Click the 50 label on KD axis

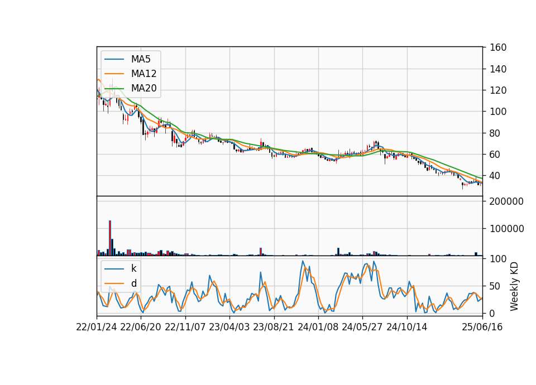pyautogui.click(x=495, y=286)
